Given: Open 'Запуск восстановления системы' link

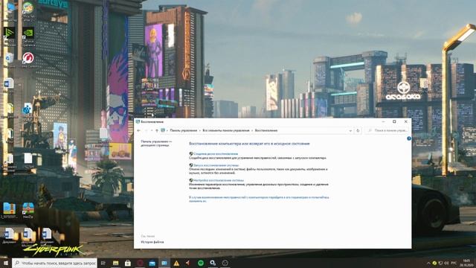Looking at the screenshot, I should point(216,165).
